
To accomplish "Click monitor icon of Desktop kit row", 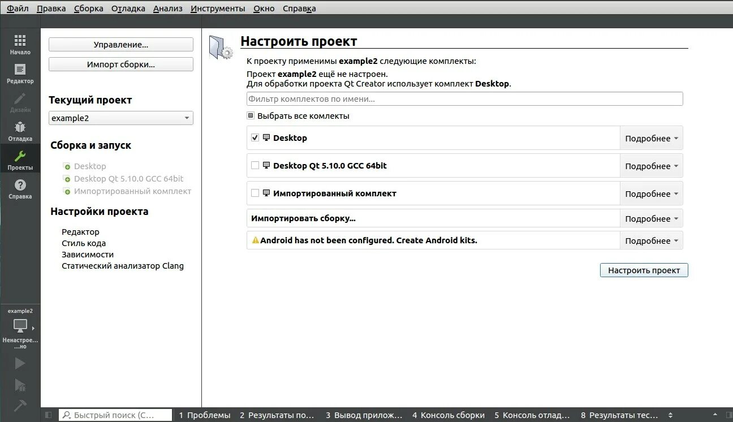I will pyautogui.click(x=266, y=137).
